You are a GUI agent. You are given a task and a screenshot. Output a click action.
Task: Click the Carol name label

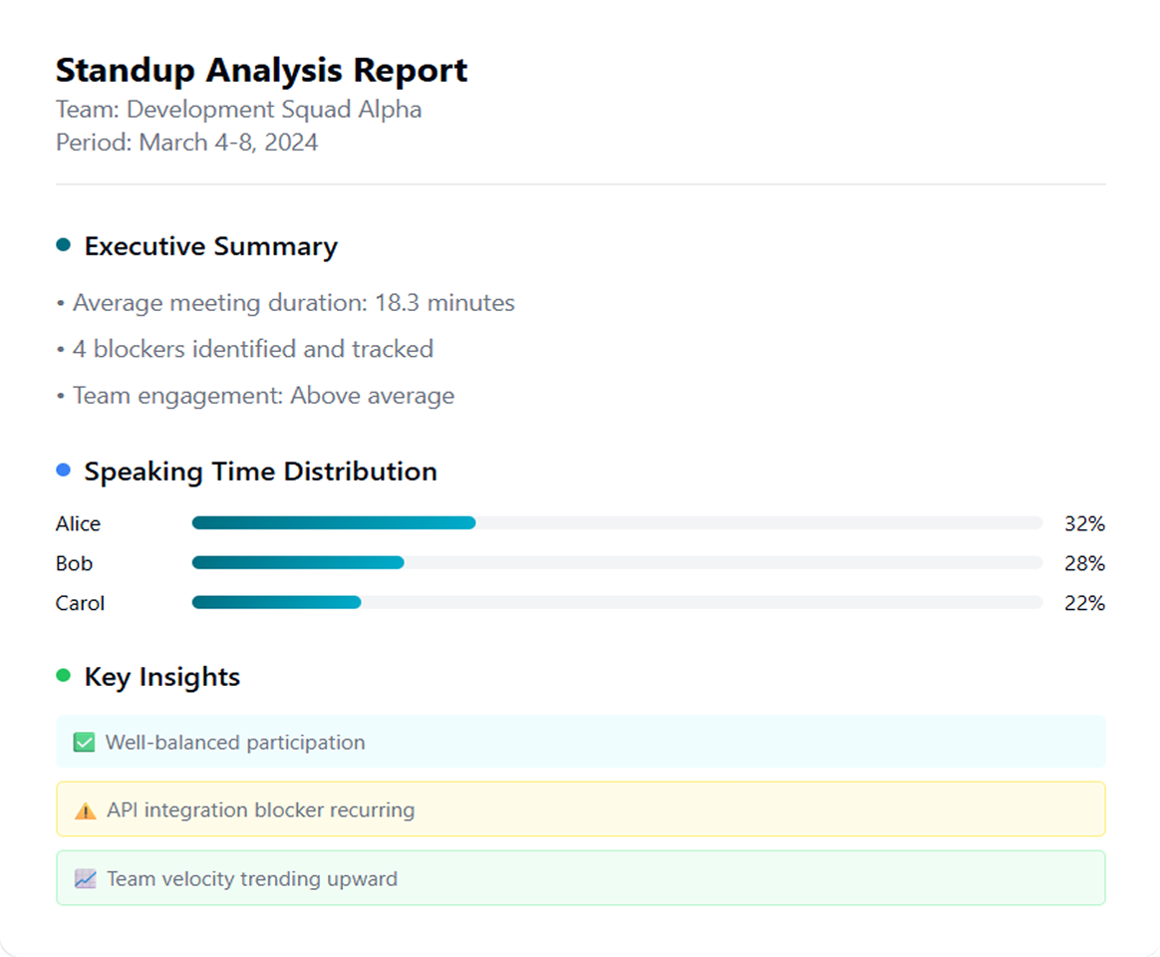coord(80,603)
